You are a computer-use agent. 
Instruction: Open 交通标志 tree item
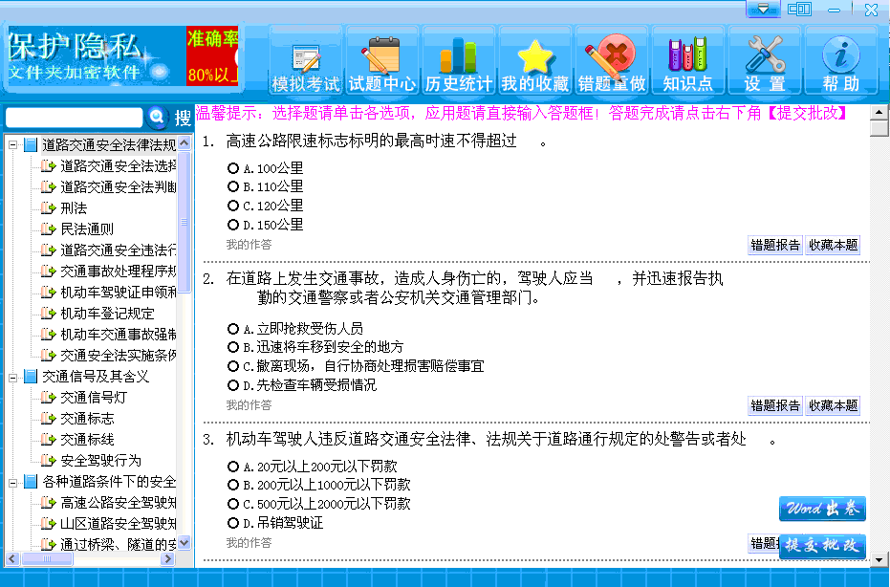87,419
